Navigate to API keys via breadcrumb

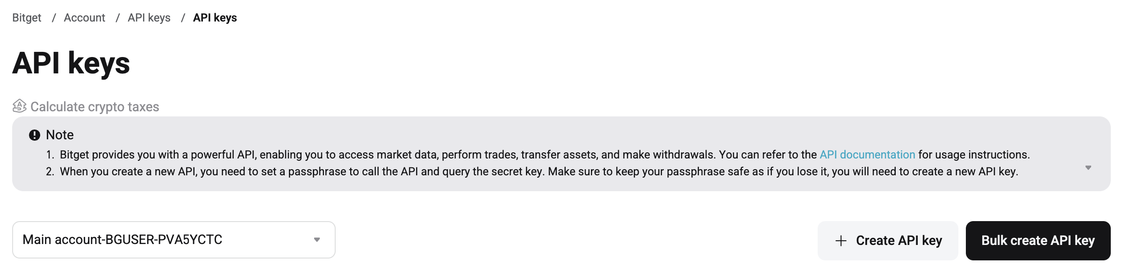click(149, 17)
